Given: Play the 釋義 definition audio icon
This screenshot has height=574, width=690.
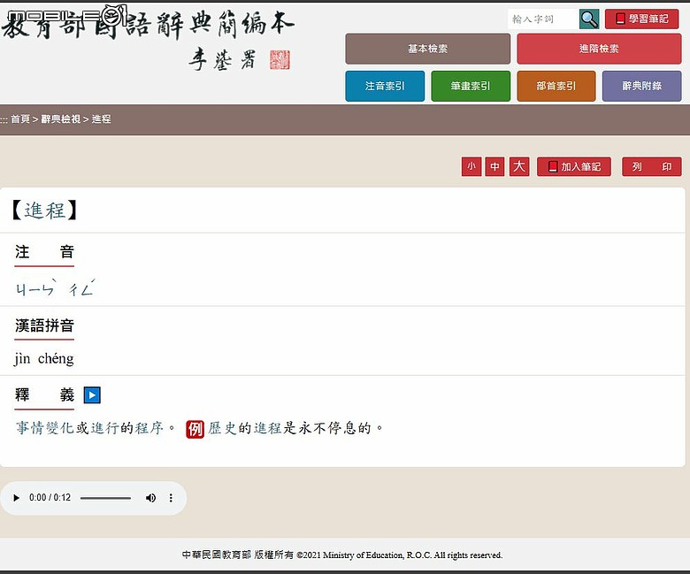Looking at the screenshot, I should (x=92, y=395).
